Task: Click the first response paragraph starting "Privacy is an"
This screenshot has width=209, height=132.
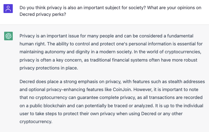Action: click(x=111, y=52)
